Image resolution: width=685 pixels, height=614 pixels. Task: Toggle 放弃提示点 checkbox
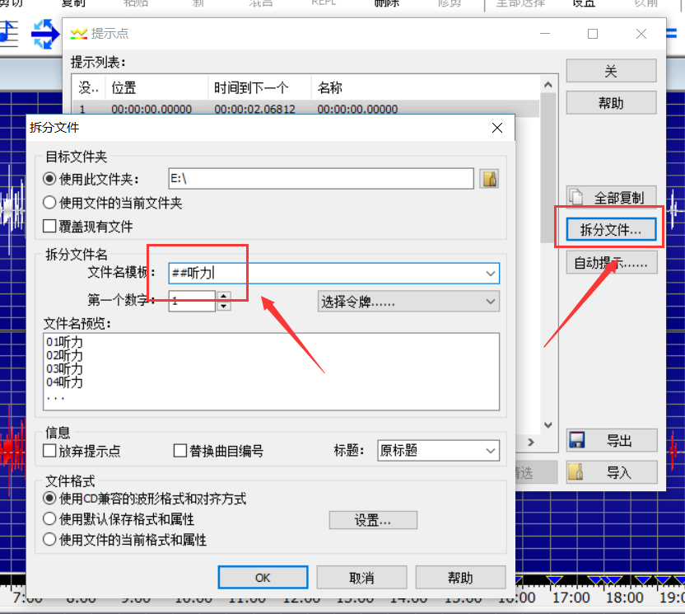tap(49, 451)
